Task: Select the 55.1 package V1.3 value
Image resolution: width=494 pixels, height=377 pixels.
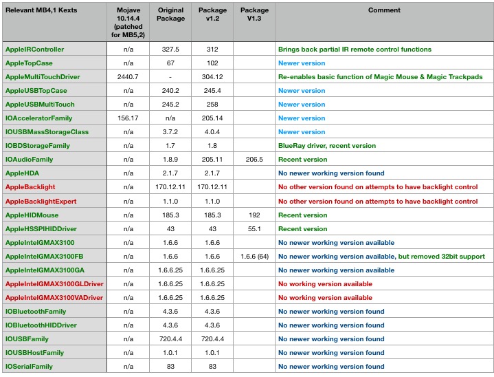Action: [254, 229]
